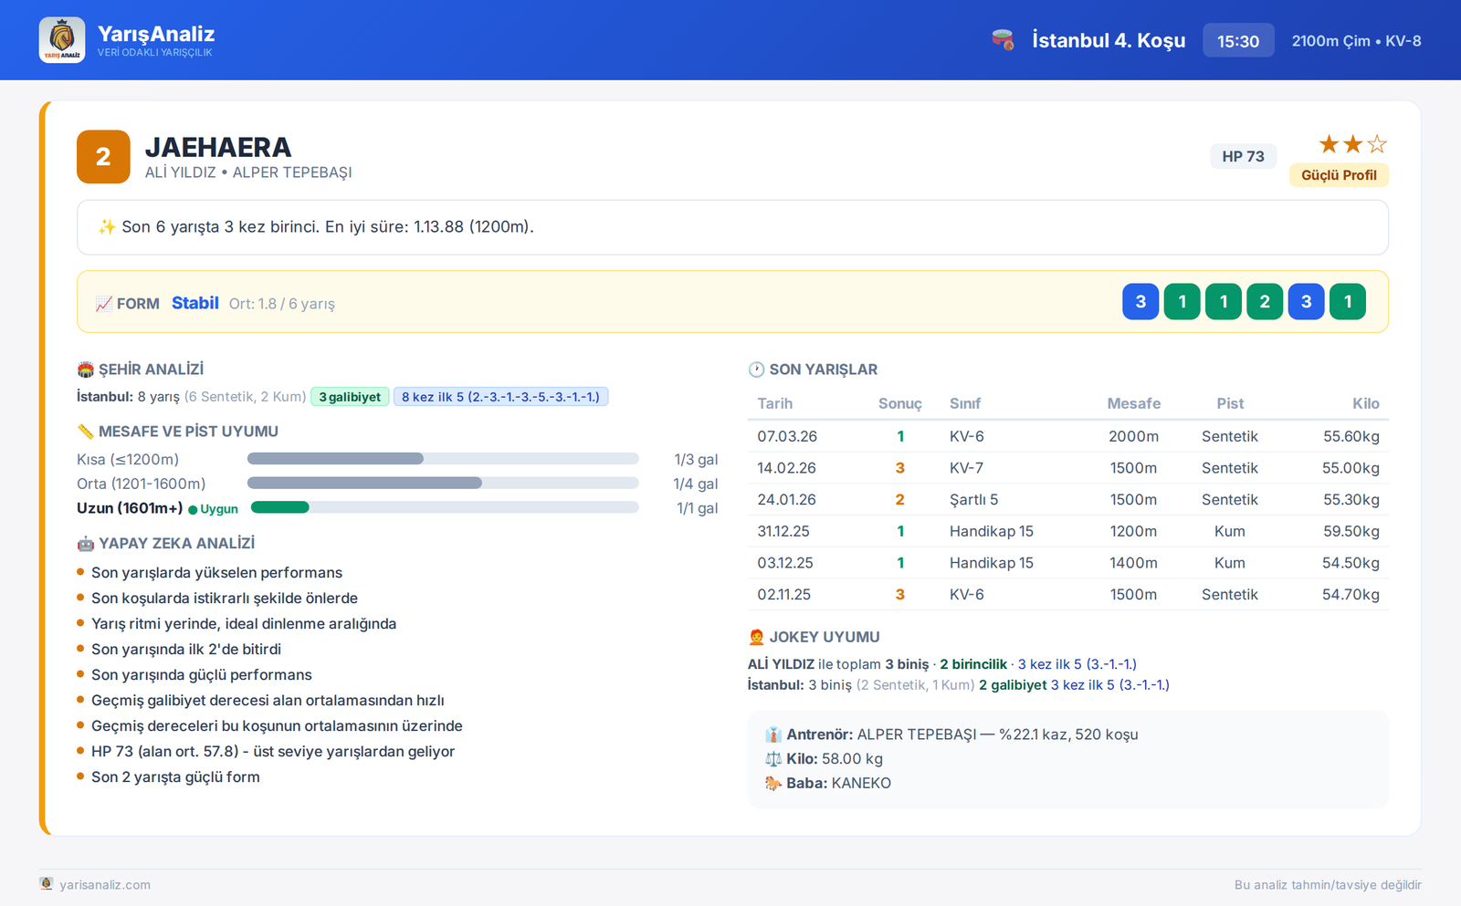Select the 07.03.26 race row date
The image size is (1461, 906).
pyautogui.click(x=787, y=436)
